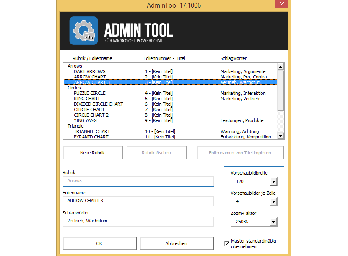
Task: Close the AdminTool dialog window
Action: 281,5
